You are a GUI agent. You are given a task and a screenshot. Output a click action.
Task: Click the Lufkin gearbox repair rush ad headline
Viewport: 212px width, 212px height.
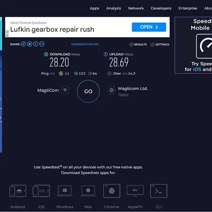(52, 29)
